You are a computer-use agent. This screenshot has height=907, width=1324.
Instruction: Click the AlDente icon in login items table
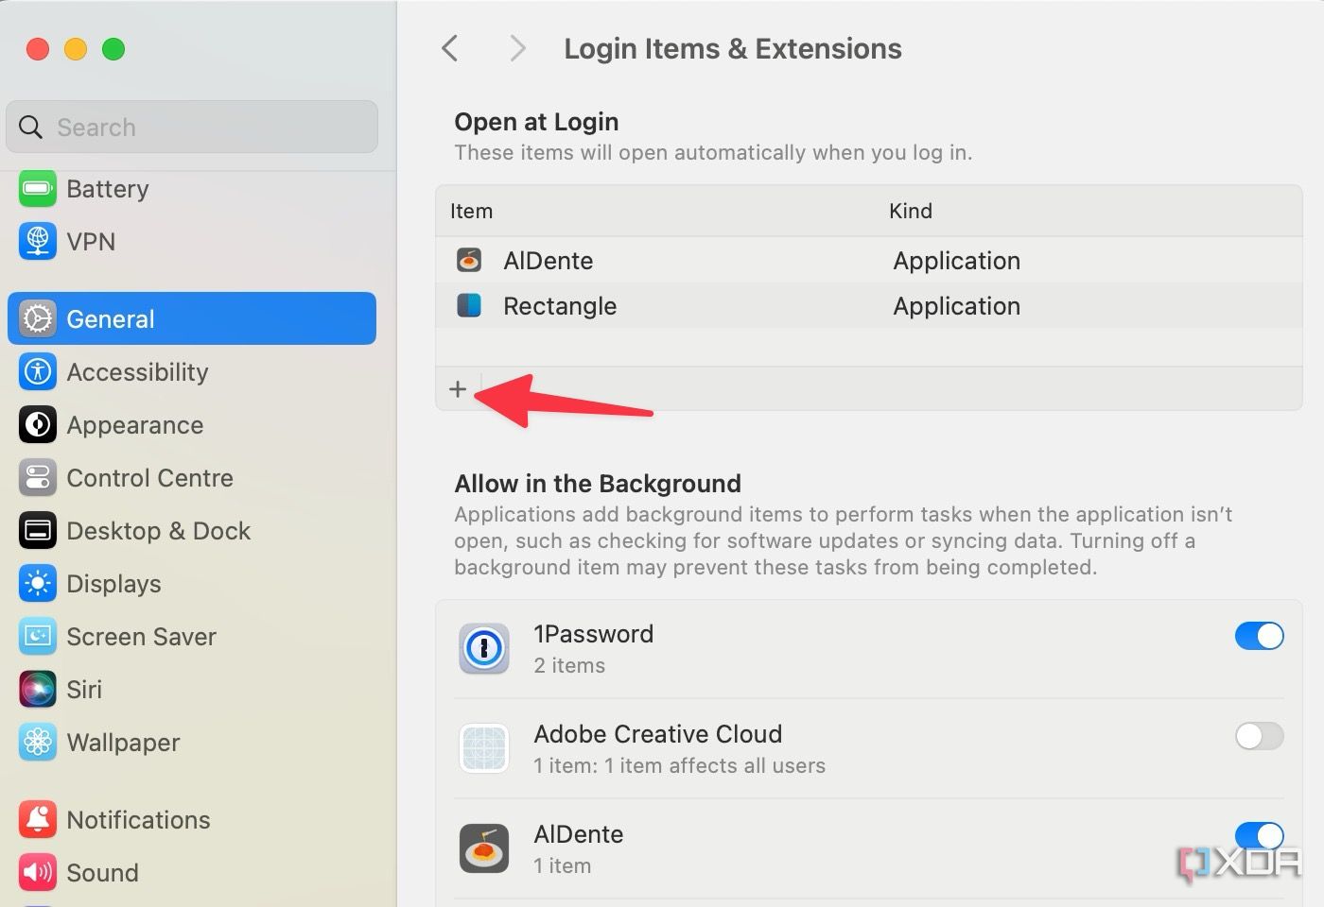(x=469, y=260)
